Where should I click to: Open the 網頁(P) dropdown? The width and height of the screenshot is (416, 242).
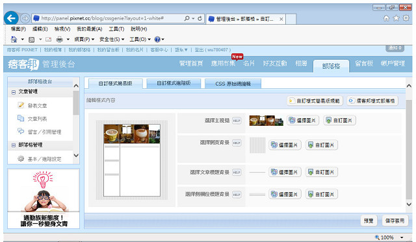84,40
